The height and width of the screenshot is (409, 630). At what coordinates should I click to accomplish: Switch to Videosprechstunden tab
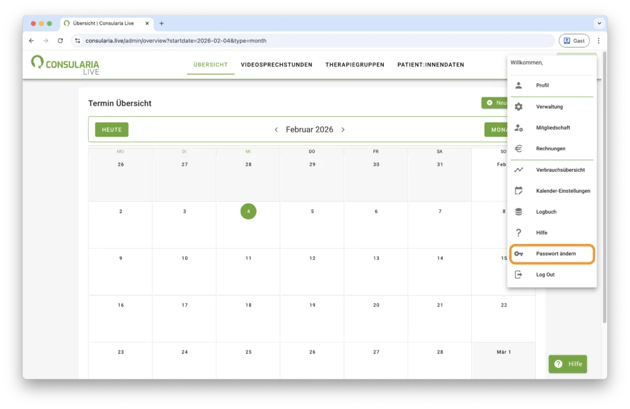click(276, 65)
